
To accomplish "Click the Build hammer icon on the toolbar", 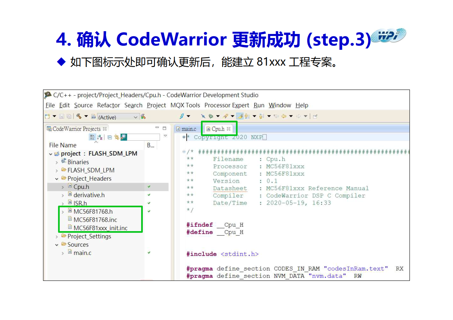I will (79, 116).
